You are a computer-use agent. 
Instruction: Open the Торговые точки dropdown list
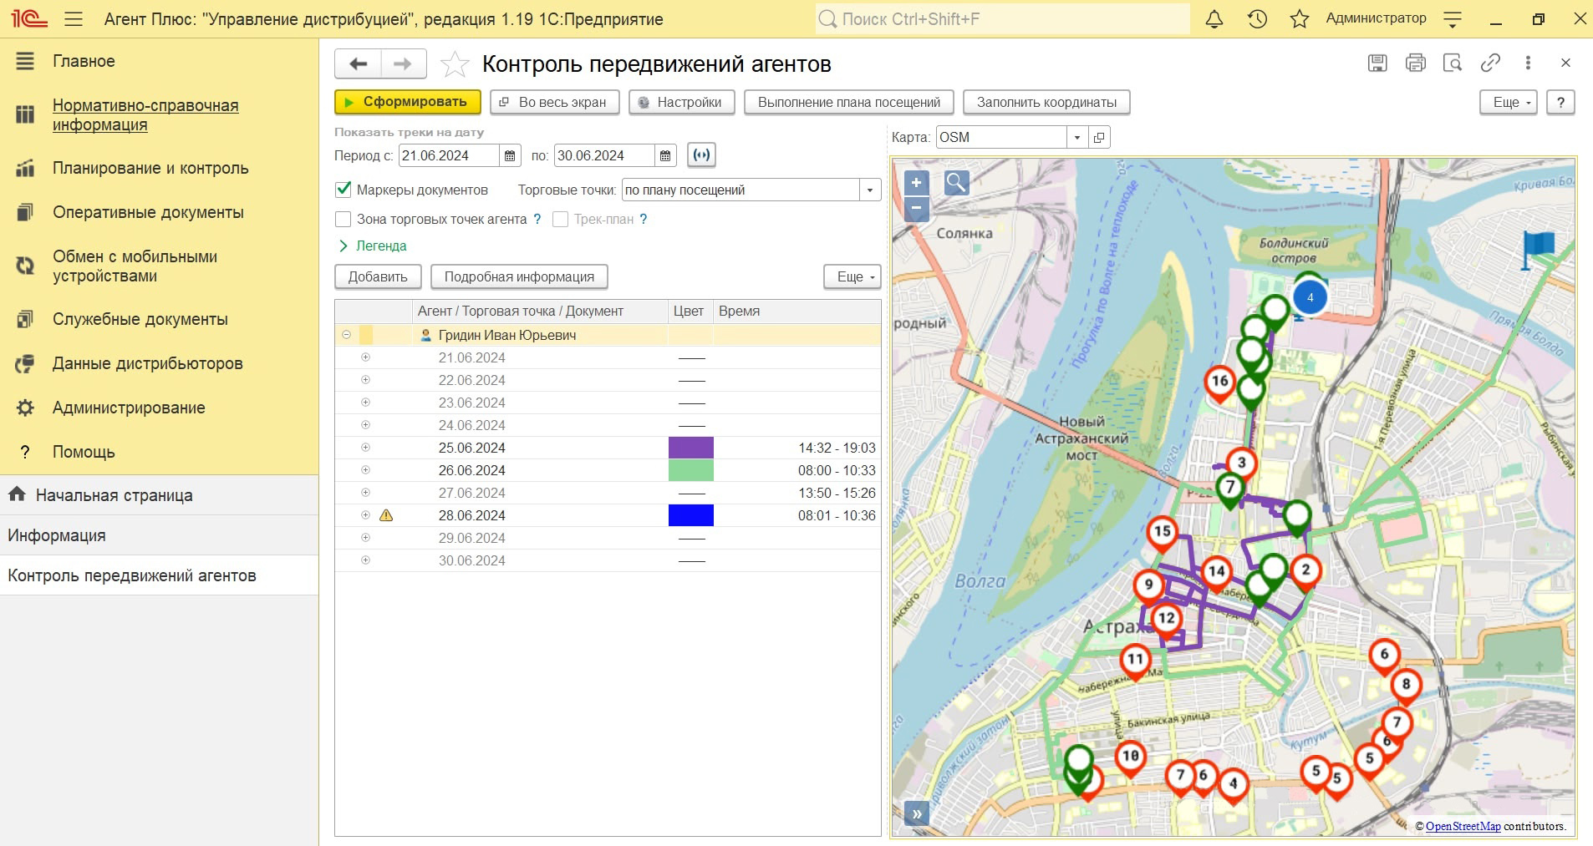[x=869, y=190]
